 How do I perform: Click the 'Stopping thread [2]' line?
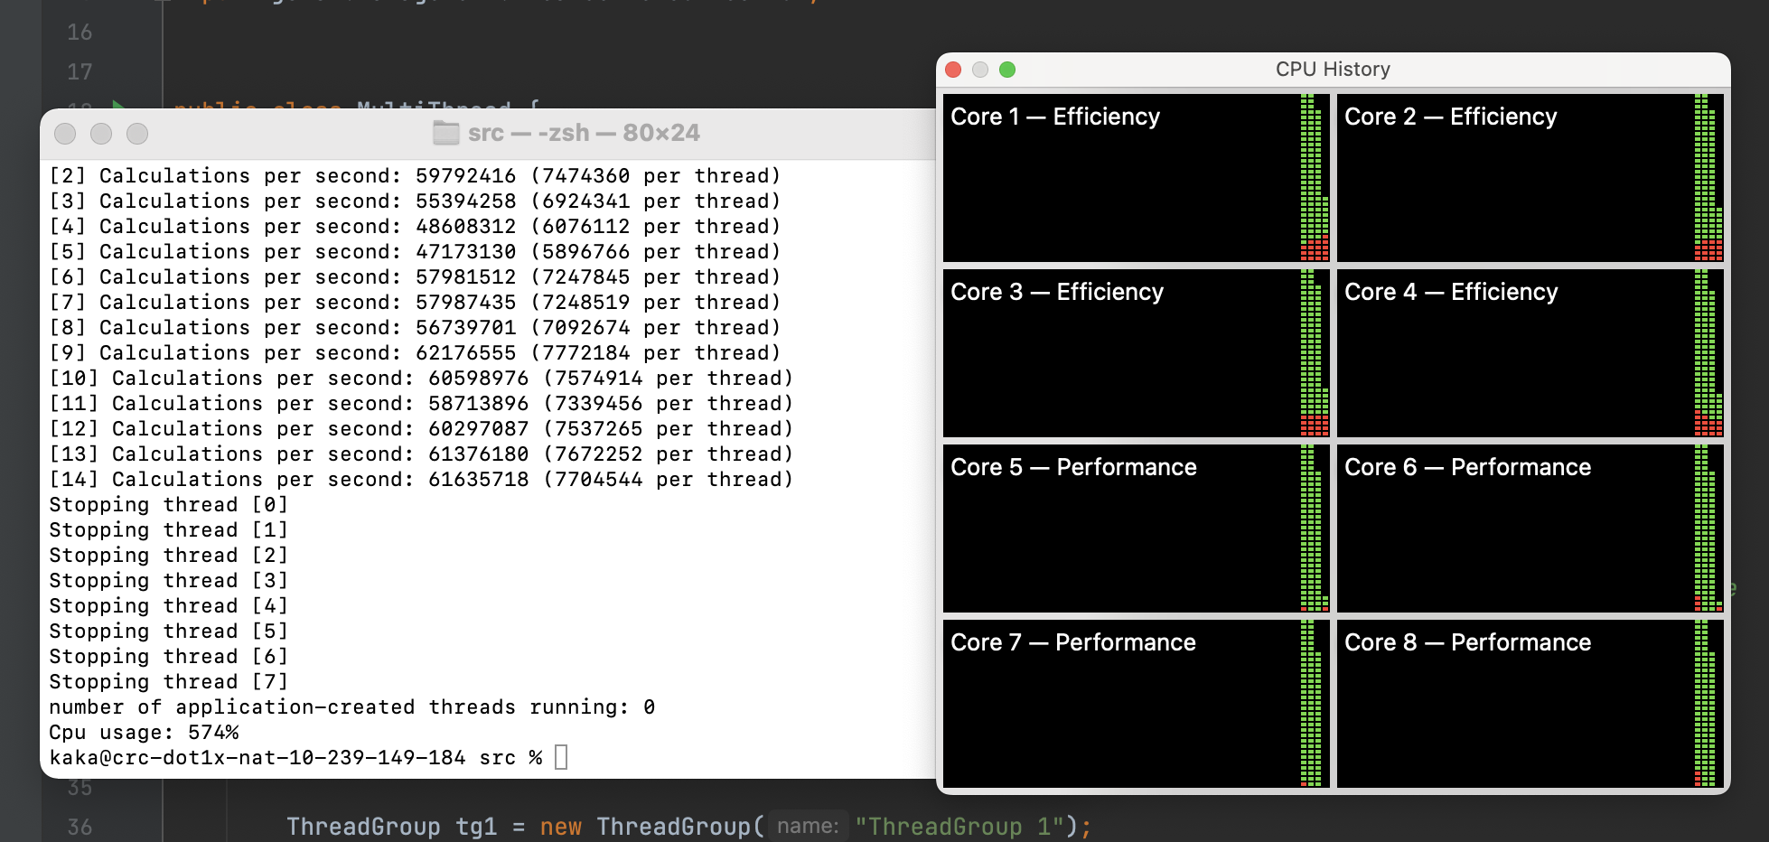[x=169, y=556]
